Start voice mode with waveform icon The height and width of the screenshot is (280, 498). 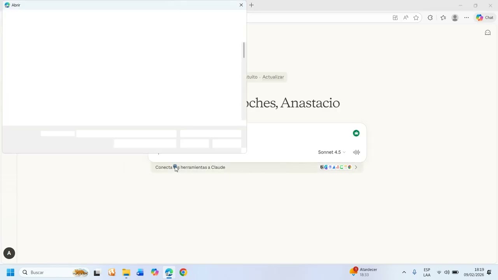(x=356, y=152)
